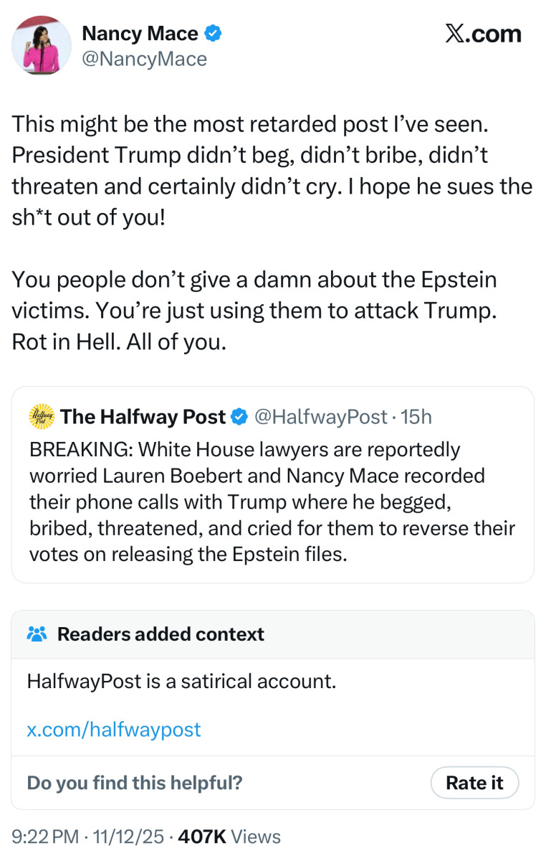This screenshot has height=861, width=546.
Task: Click Nancy Mace's profile avatar
Action: pyautogui.click(x=42, y=44)
